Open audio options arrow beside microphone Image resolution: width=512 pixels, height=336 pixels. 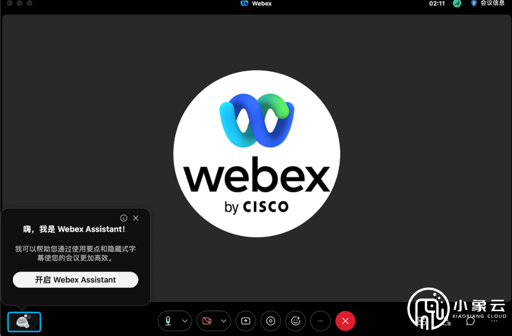tap(185, 321)
